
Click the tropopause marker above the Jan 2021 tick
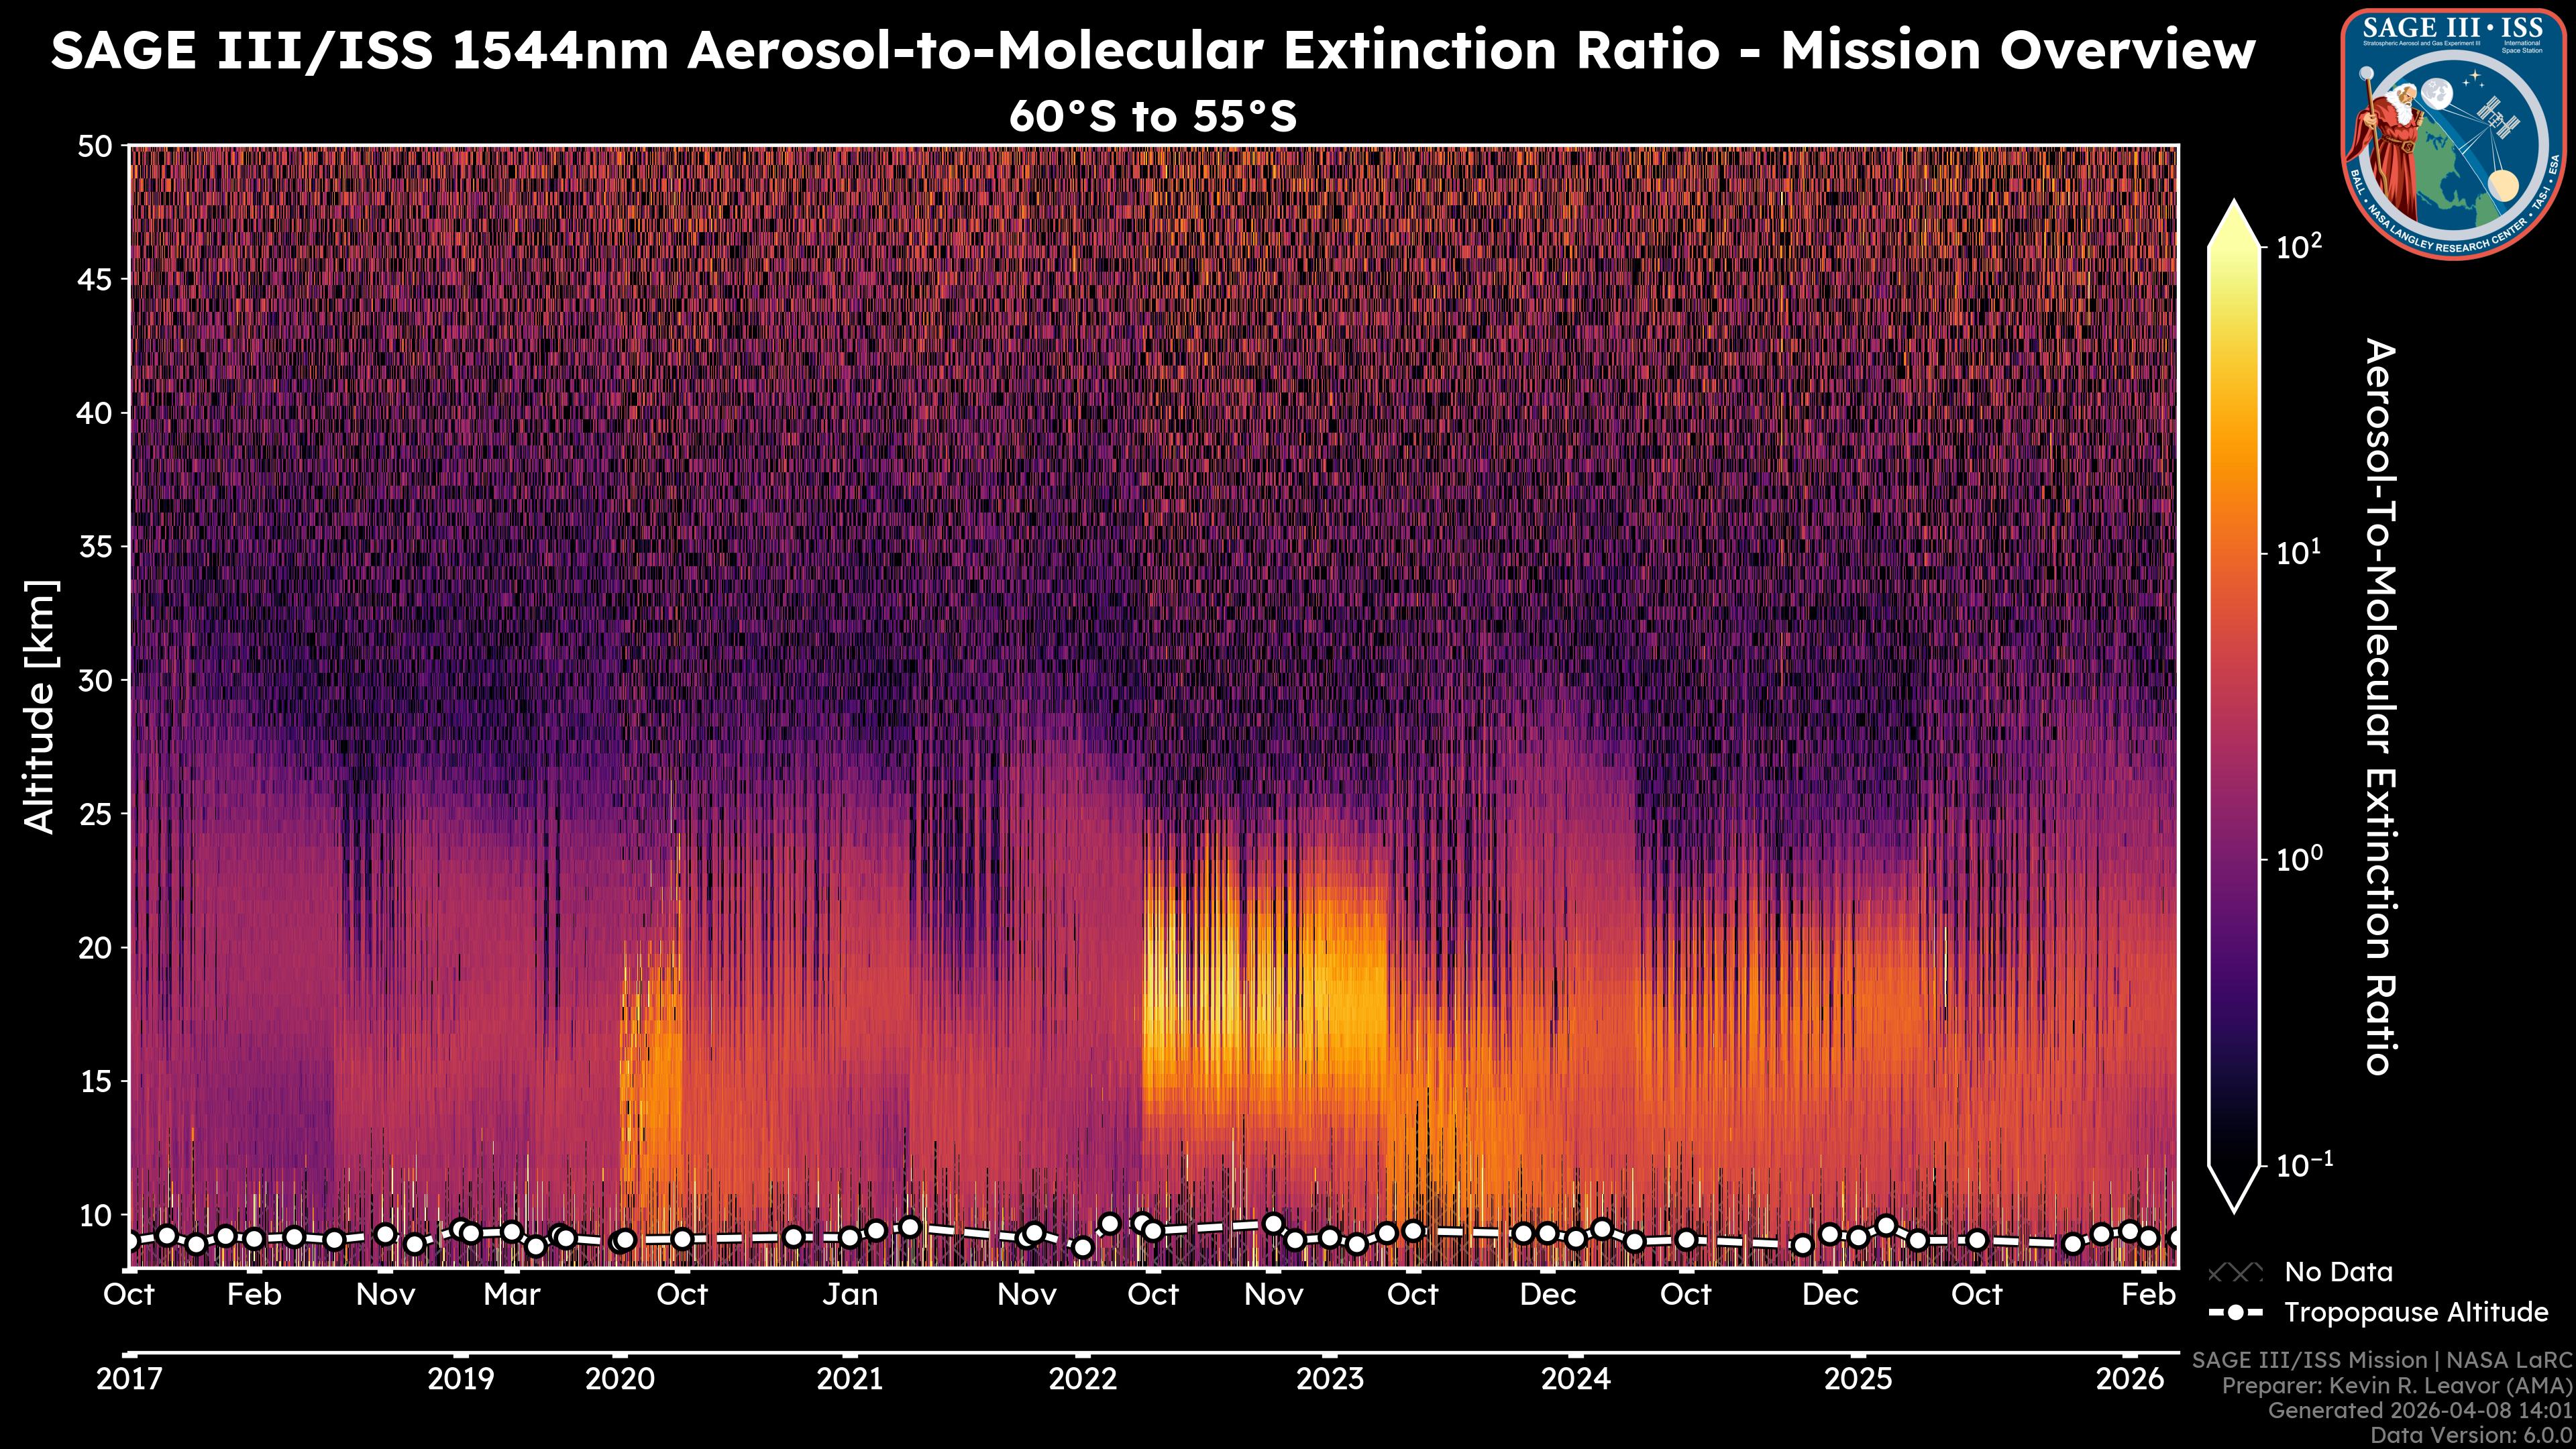click(849, 1237)
